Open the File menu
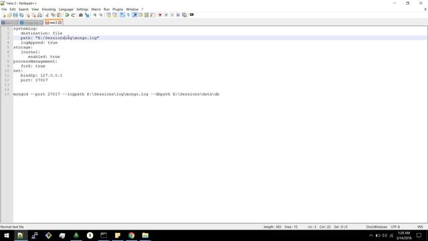 click(x=4, y=9)
